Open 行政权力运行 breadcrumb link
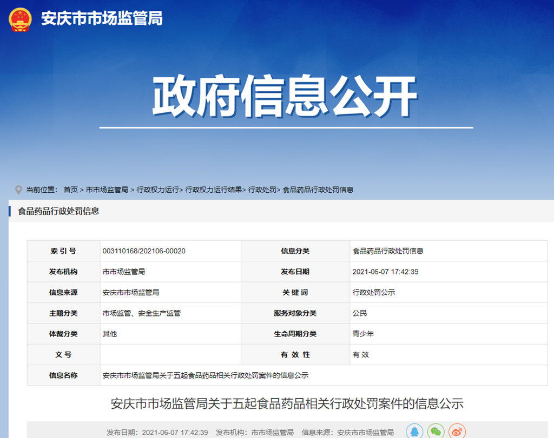Screen dimensions: 554x438 [x=157, y=190]
